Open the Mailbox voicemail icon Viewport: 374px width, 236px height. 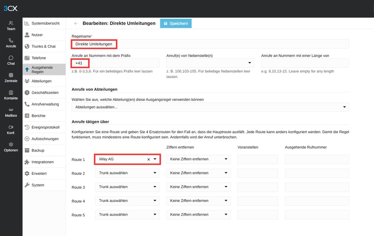(11, 110)
